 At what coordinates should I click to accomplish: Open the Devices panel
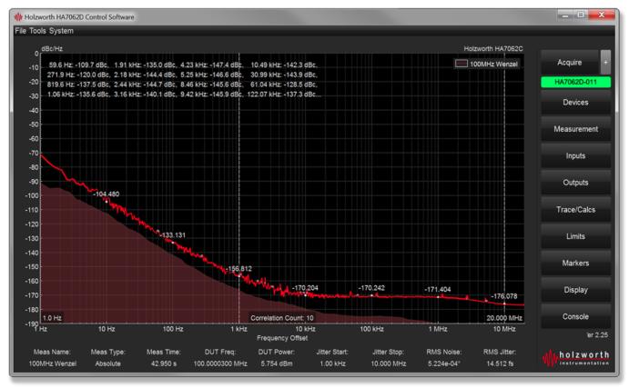pos(575,103)
